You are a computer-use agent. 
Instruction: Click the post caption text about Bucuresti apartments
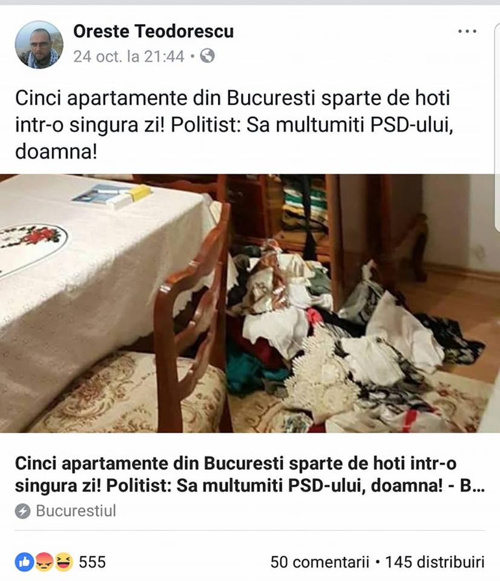[x=234, y=125]
